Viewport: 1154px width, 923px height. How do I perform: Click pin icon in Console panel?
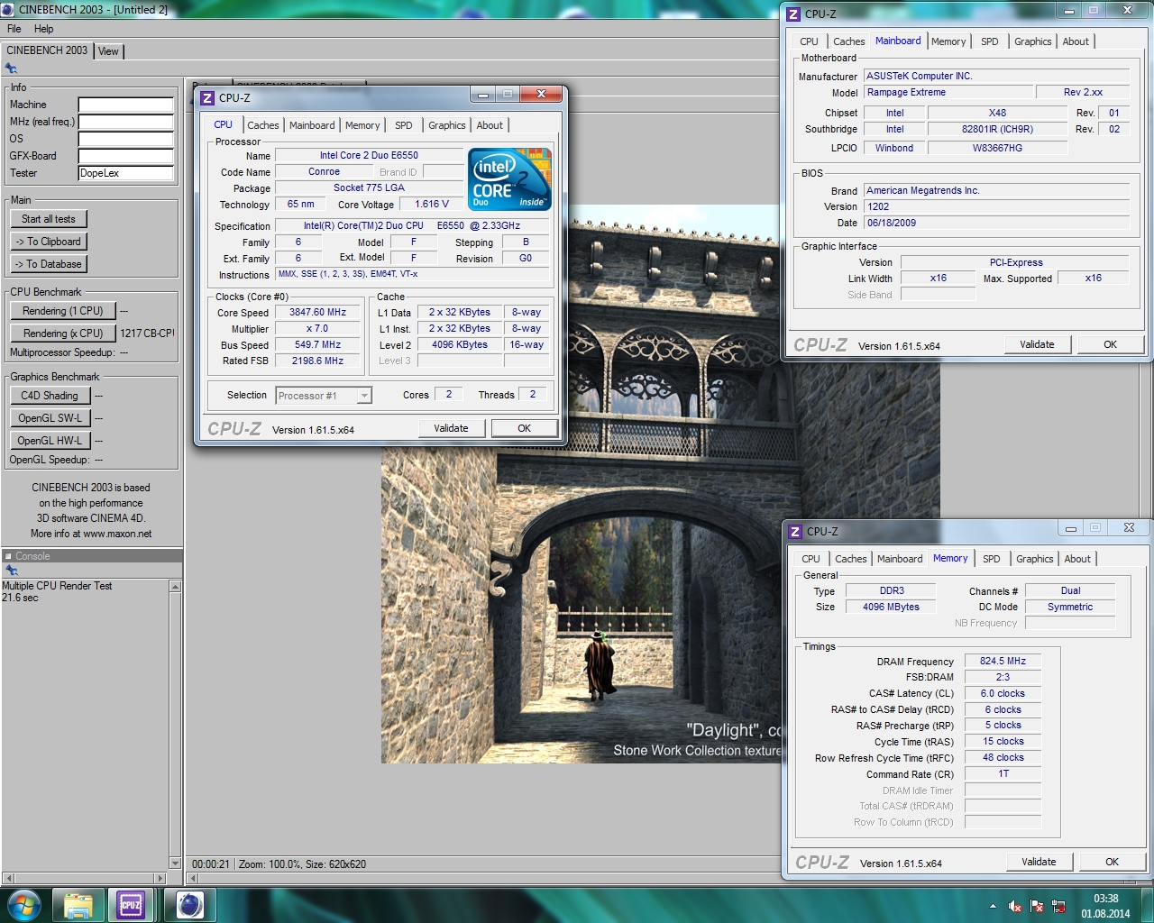11,571
